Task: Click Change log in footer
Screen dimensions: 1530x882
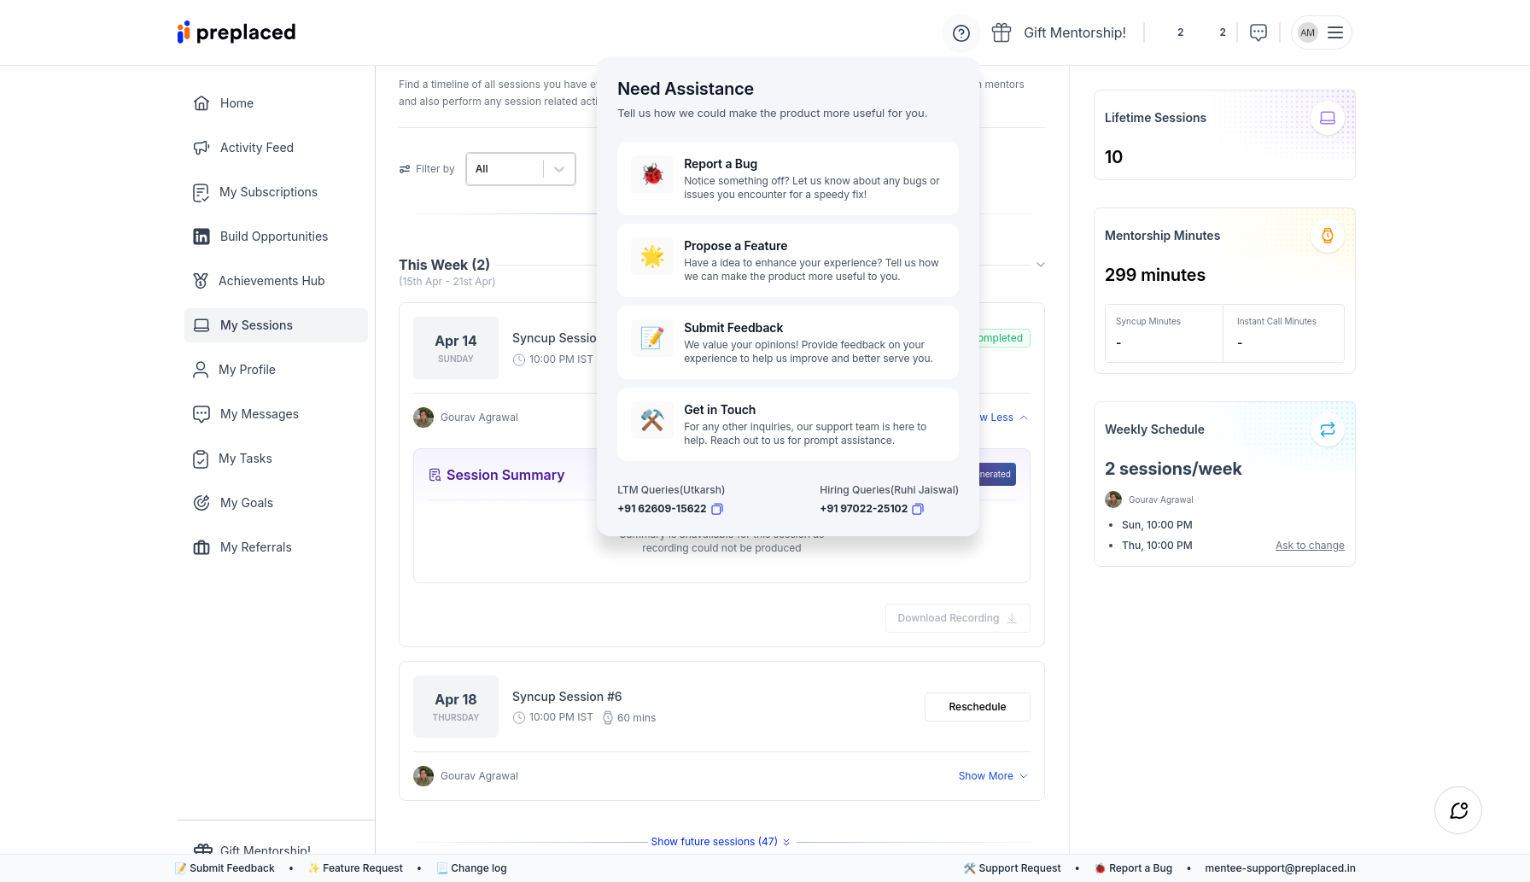Action: 471,868
